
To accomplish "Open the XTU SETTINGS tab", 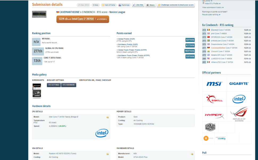I will (x=54, y=85).
